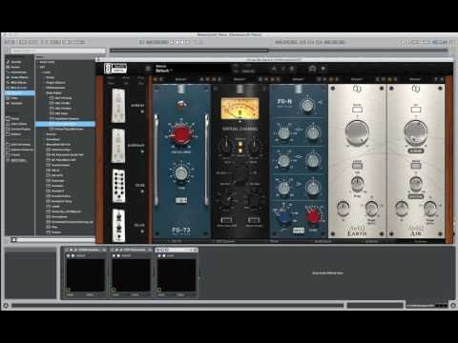Open User Library under Places
458x343 pixels.
18,124
